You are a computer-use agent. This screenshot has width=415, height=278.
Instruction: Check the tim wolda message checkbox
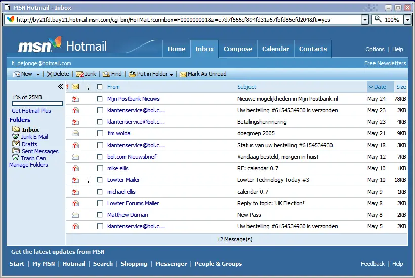pos(100,133)
